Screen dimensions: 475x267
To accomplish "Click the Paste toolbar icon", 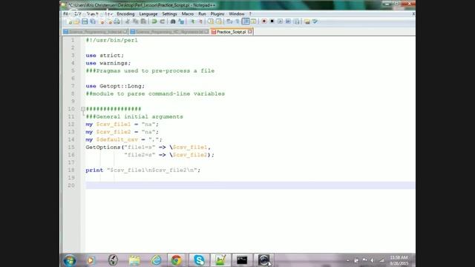I will pyautogui.click(x=143, y=22).
